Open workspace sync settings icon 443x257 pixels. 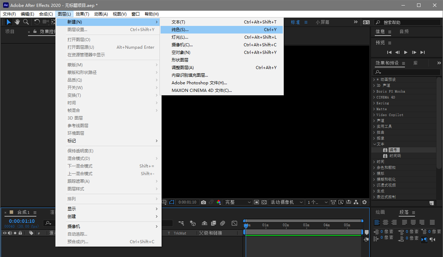point(366,22)
